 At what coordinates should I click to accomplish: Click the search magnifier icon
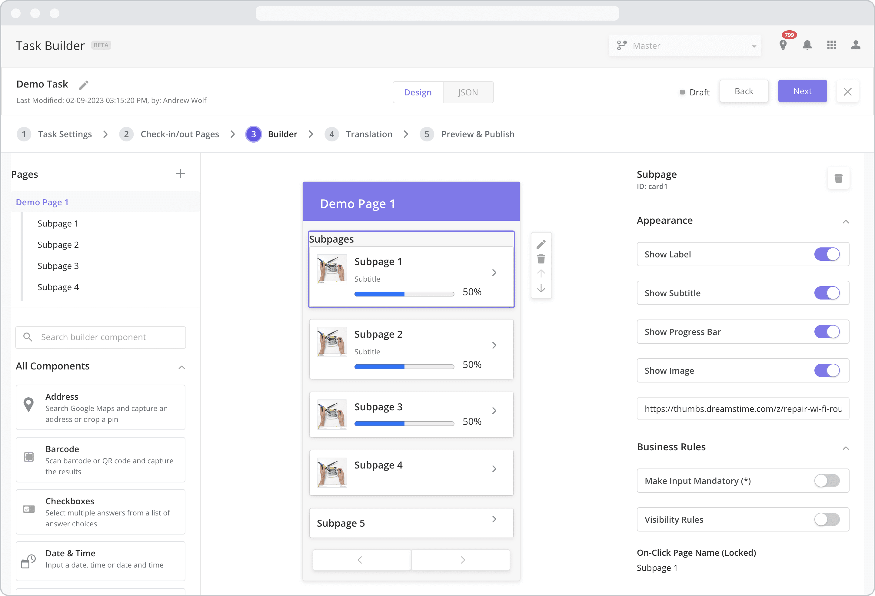[x=28, y=337]
